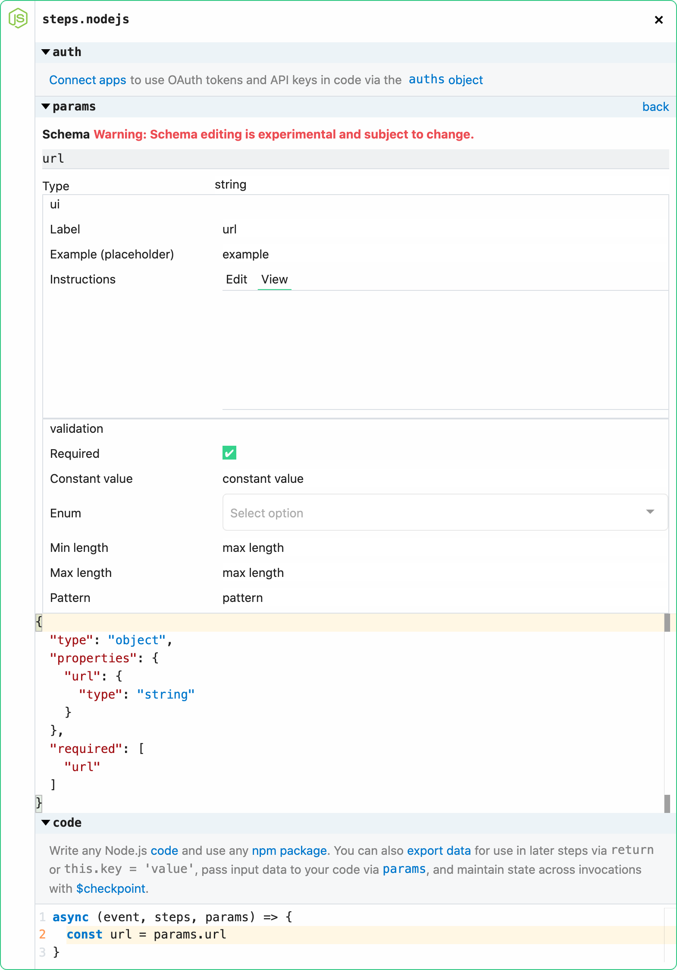Screen dimensions: 677x970
Task: Open the Enum select option dropdown
Action: click(445, 513)
